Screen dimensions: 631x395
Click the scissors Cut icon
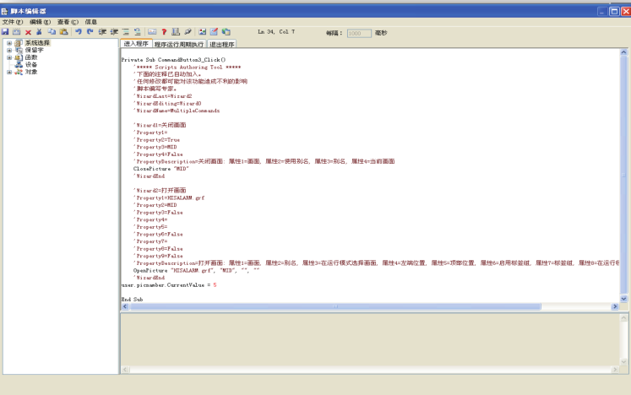[39, 32]
